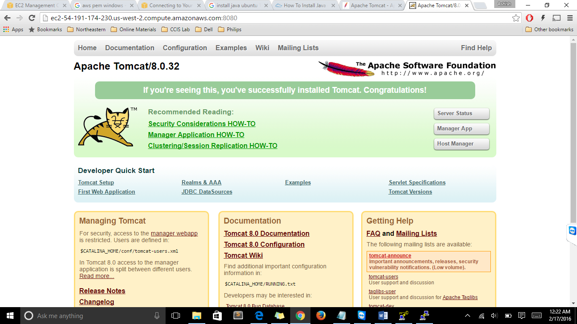Launch Firefox from the taskbar
Viewport: 577px width, 324px height.
pyautogui.click(x=321, y=316)
